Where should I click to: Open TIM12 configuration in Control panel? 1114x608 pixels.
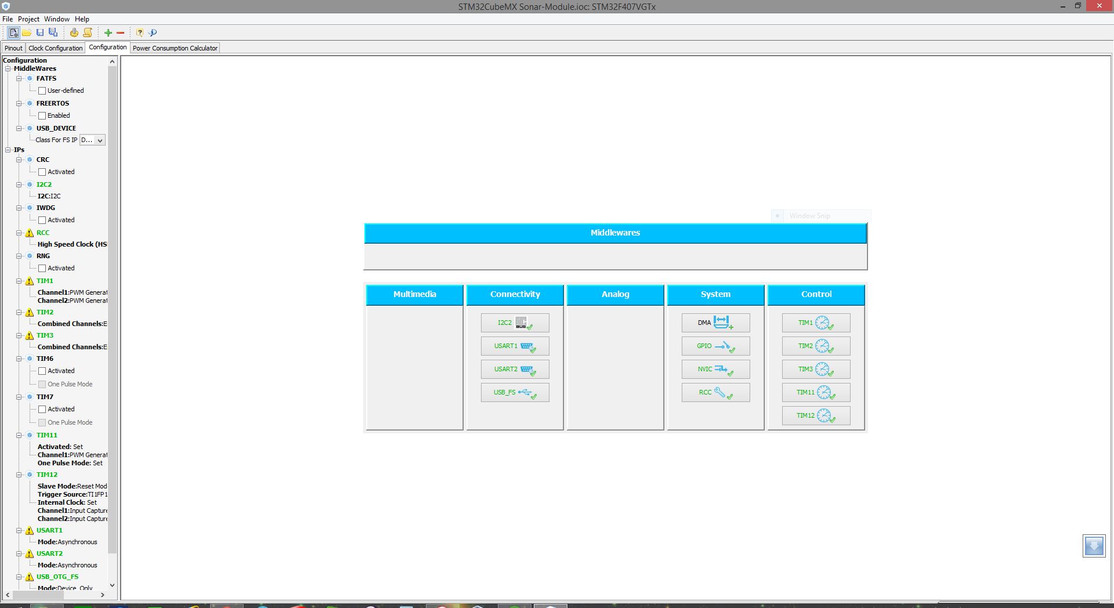tap(816, 415)
